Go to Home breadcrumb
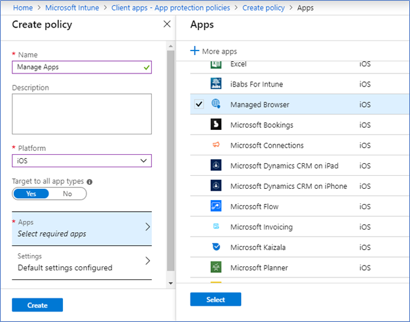The height and width of the screenshot is (322, 410). [x=23, y=8]
